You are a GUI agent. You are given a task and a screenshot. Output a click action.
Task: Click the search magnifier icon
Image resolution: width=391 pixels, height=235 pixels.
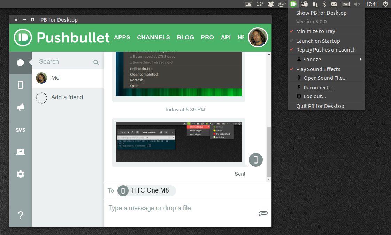pos(96,62)
